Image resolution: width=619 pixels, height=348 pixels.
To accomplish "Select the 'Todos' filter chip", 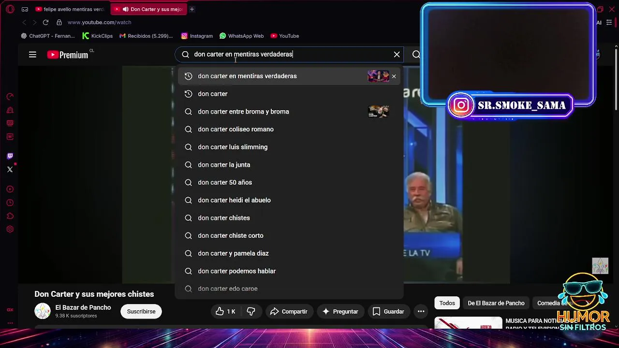I will [x=447, y=303].
